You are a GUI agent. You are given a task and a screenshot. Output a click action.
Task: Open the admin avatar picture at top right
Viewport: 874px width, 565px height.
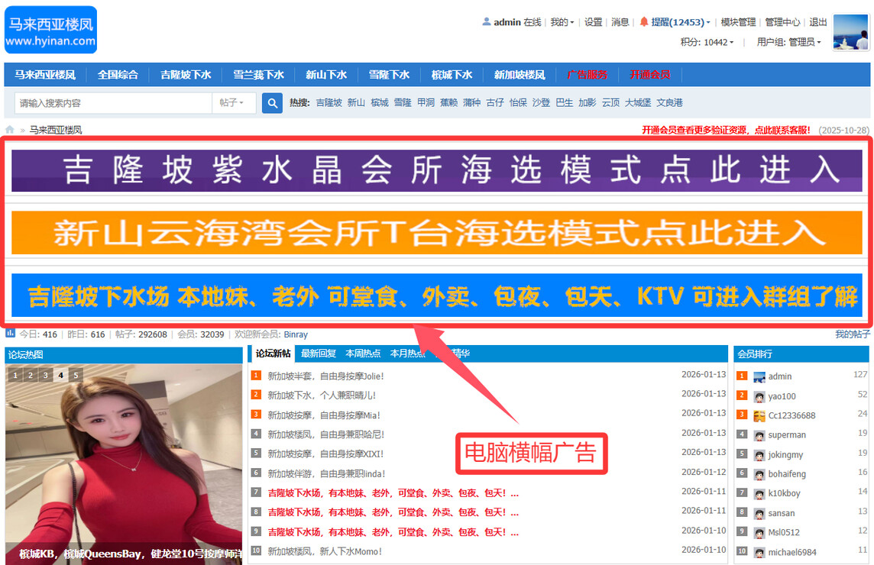click(x=851, y=33)
